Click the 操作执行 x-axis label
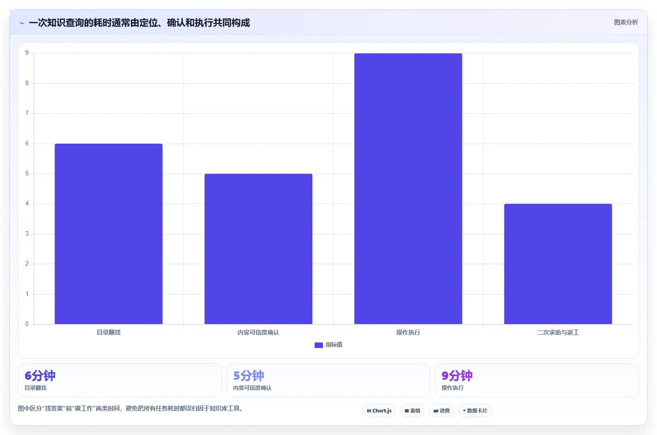This screenshot has width=657, height=435. coord(408,332)
